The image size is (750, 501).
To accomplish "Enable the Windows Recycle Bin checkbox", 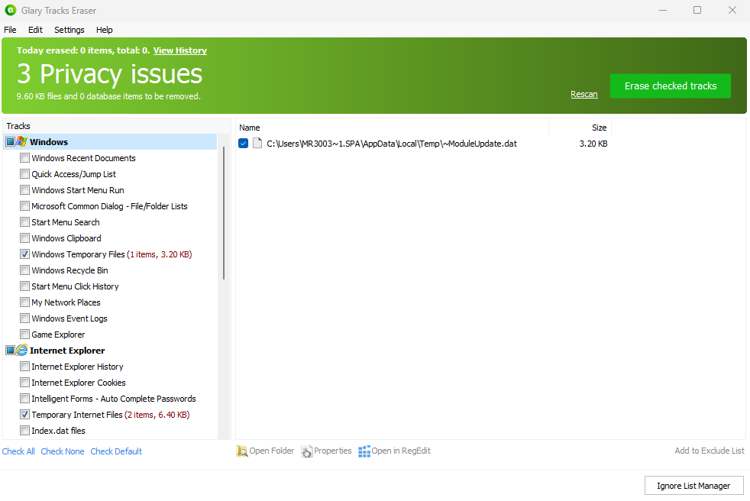I will pos(25,270).
